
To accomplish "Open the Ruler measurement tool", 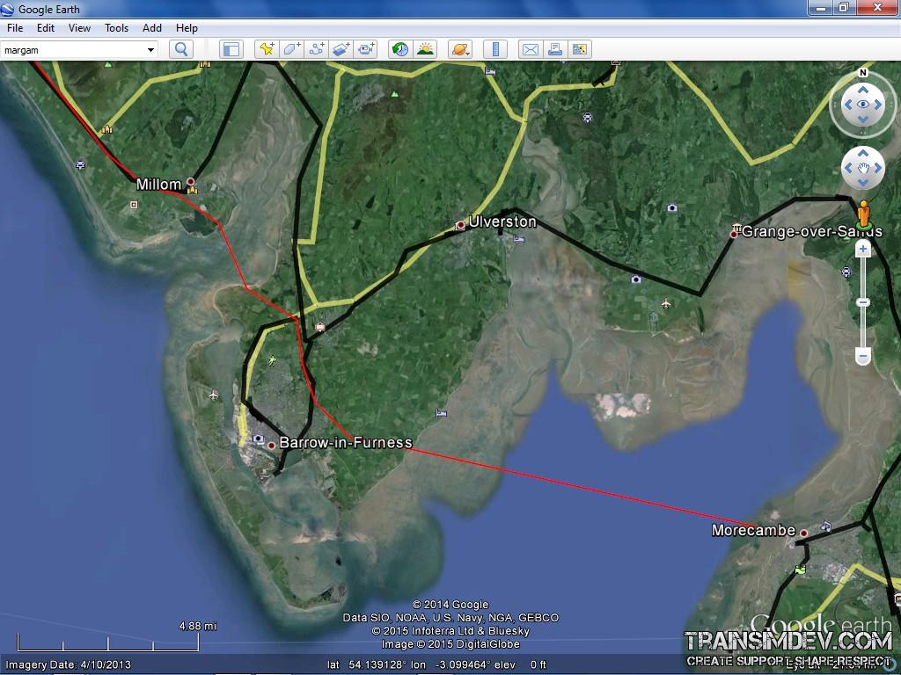I will [x=495, y=49].
